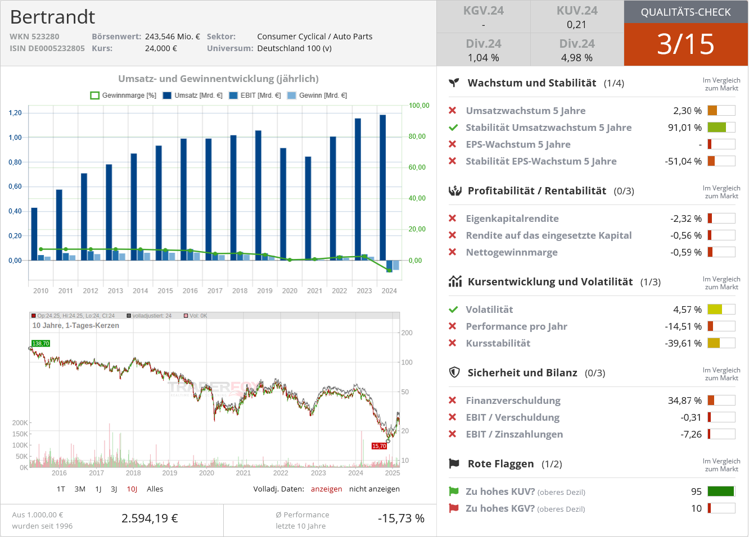Click the red X next to Performance pro Jahr

point(453,326)
